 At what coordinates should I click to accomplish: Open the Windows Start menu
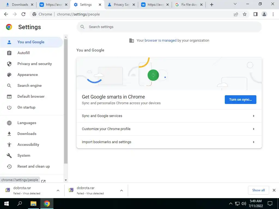[x=7, y=204]
